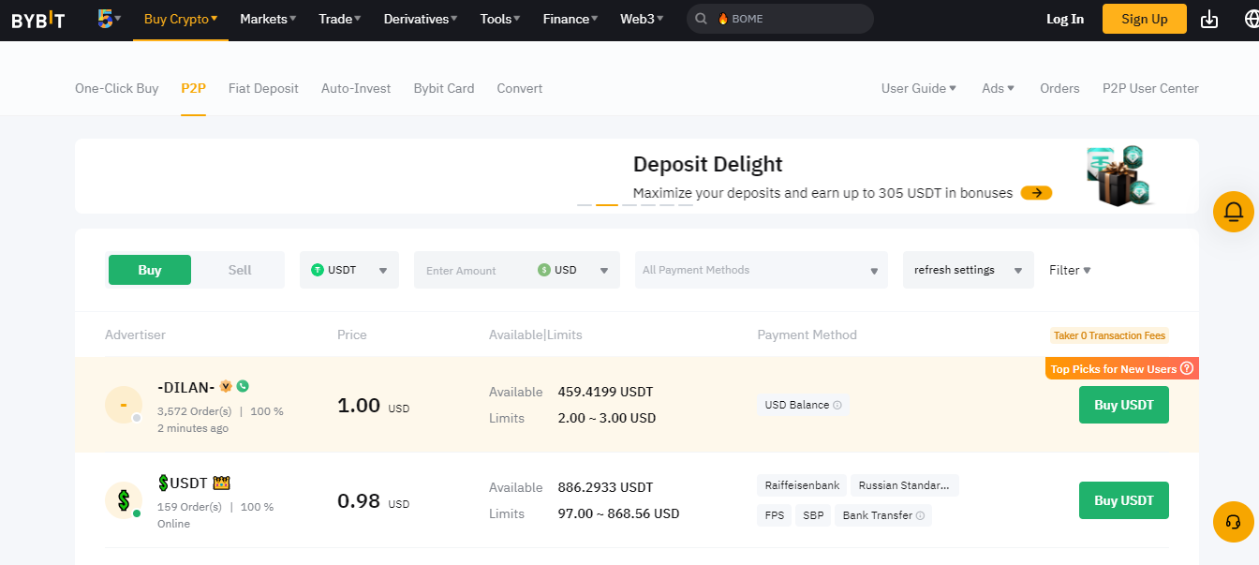1259x565 pixels.
Task: Click the SBP payment tag
Action: (x=813, y=515)
